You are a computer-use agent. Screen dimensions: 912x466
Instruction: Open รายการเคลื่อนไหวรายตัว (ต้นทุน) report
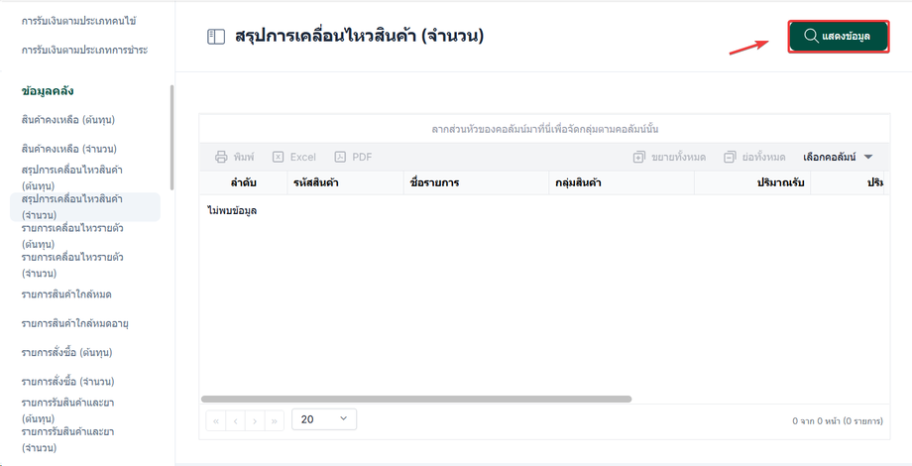[x=72, y=236]
